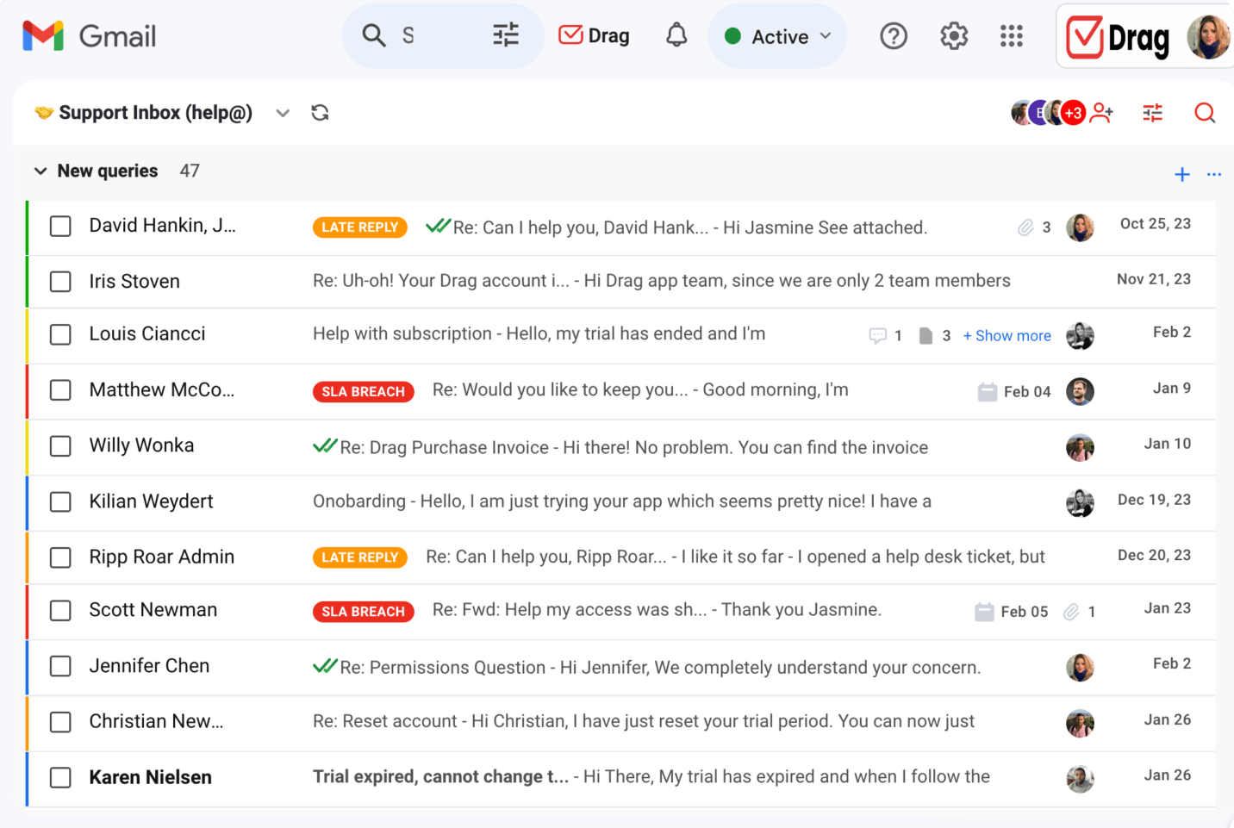Open Gmail settings gear
The width and height of the screenshot is (1234, 828).
[x=954, y=36]
